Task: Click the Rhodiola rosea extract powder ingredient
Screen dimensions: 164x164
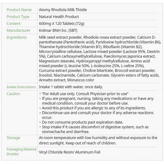Action: [110, 37]
